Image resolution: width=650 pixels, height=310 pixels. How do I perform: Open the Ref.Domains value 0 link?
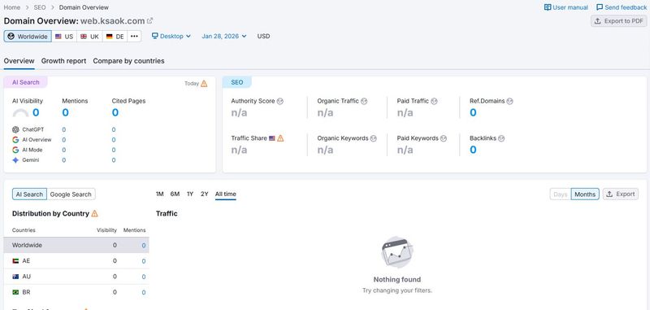(x=473, y=113)
